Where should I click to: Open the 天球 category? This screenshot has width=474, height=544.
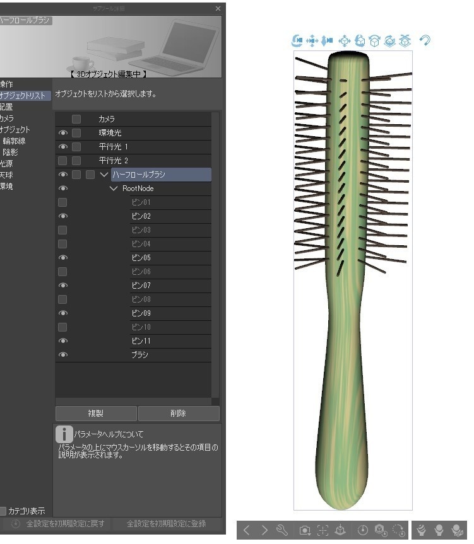click(x=7, y=175)
